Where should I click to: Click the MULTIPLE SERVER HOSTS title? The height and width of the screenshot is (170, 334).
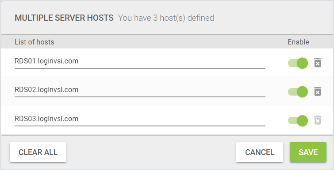click(64, 18)
